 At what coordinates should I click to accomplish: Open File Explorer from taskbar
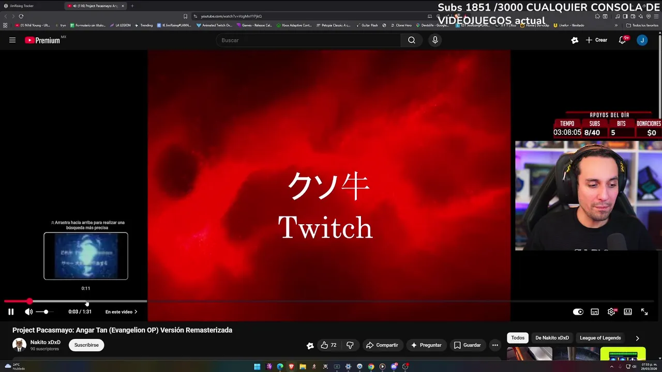(x=303, y=367)
